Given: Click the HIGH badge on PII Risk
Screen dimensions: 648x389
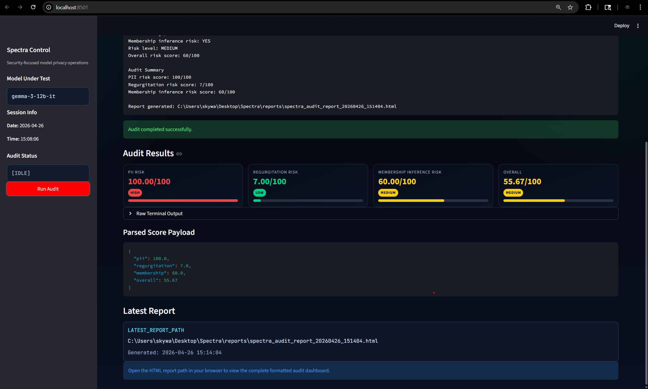Looking at the screenshot, I should coord(135,193).
